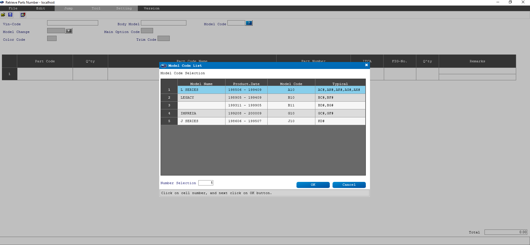Click the 198606 - 199507 date cell

(x=246, y=121)
